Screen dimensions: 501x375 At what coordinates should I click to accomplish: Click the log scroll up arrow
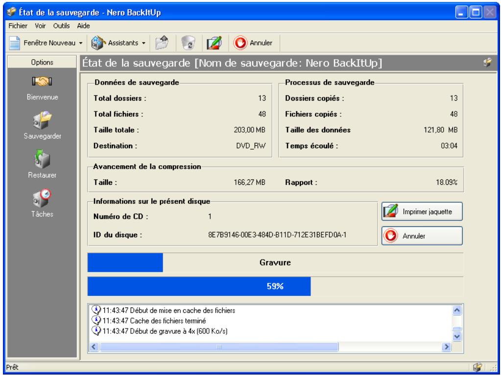pos(457,310)
